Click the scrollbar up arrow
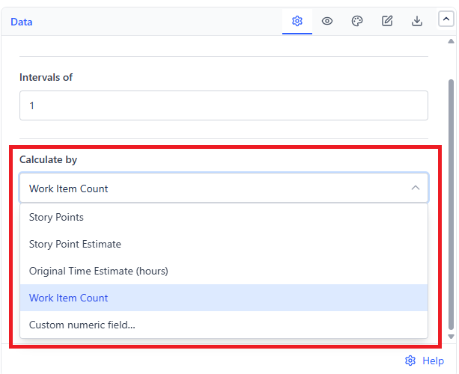The width and height of the screenshot is (459, 374). point(451,41)
